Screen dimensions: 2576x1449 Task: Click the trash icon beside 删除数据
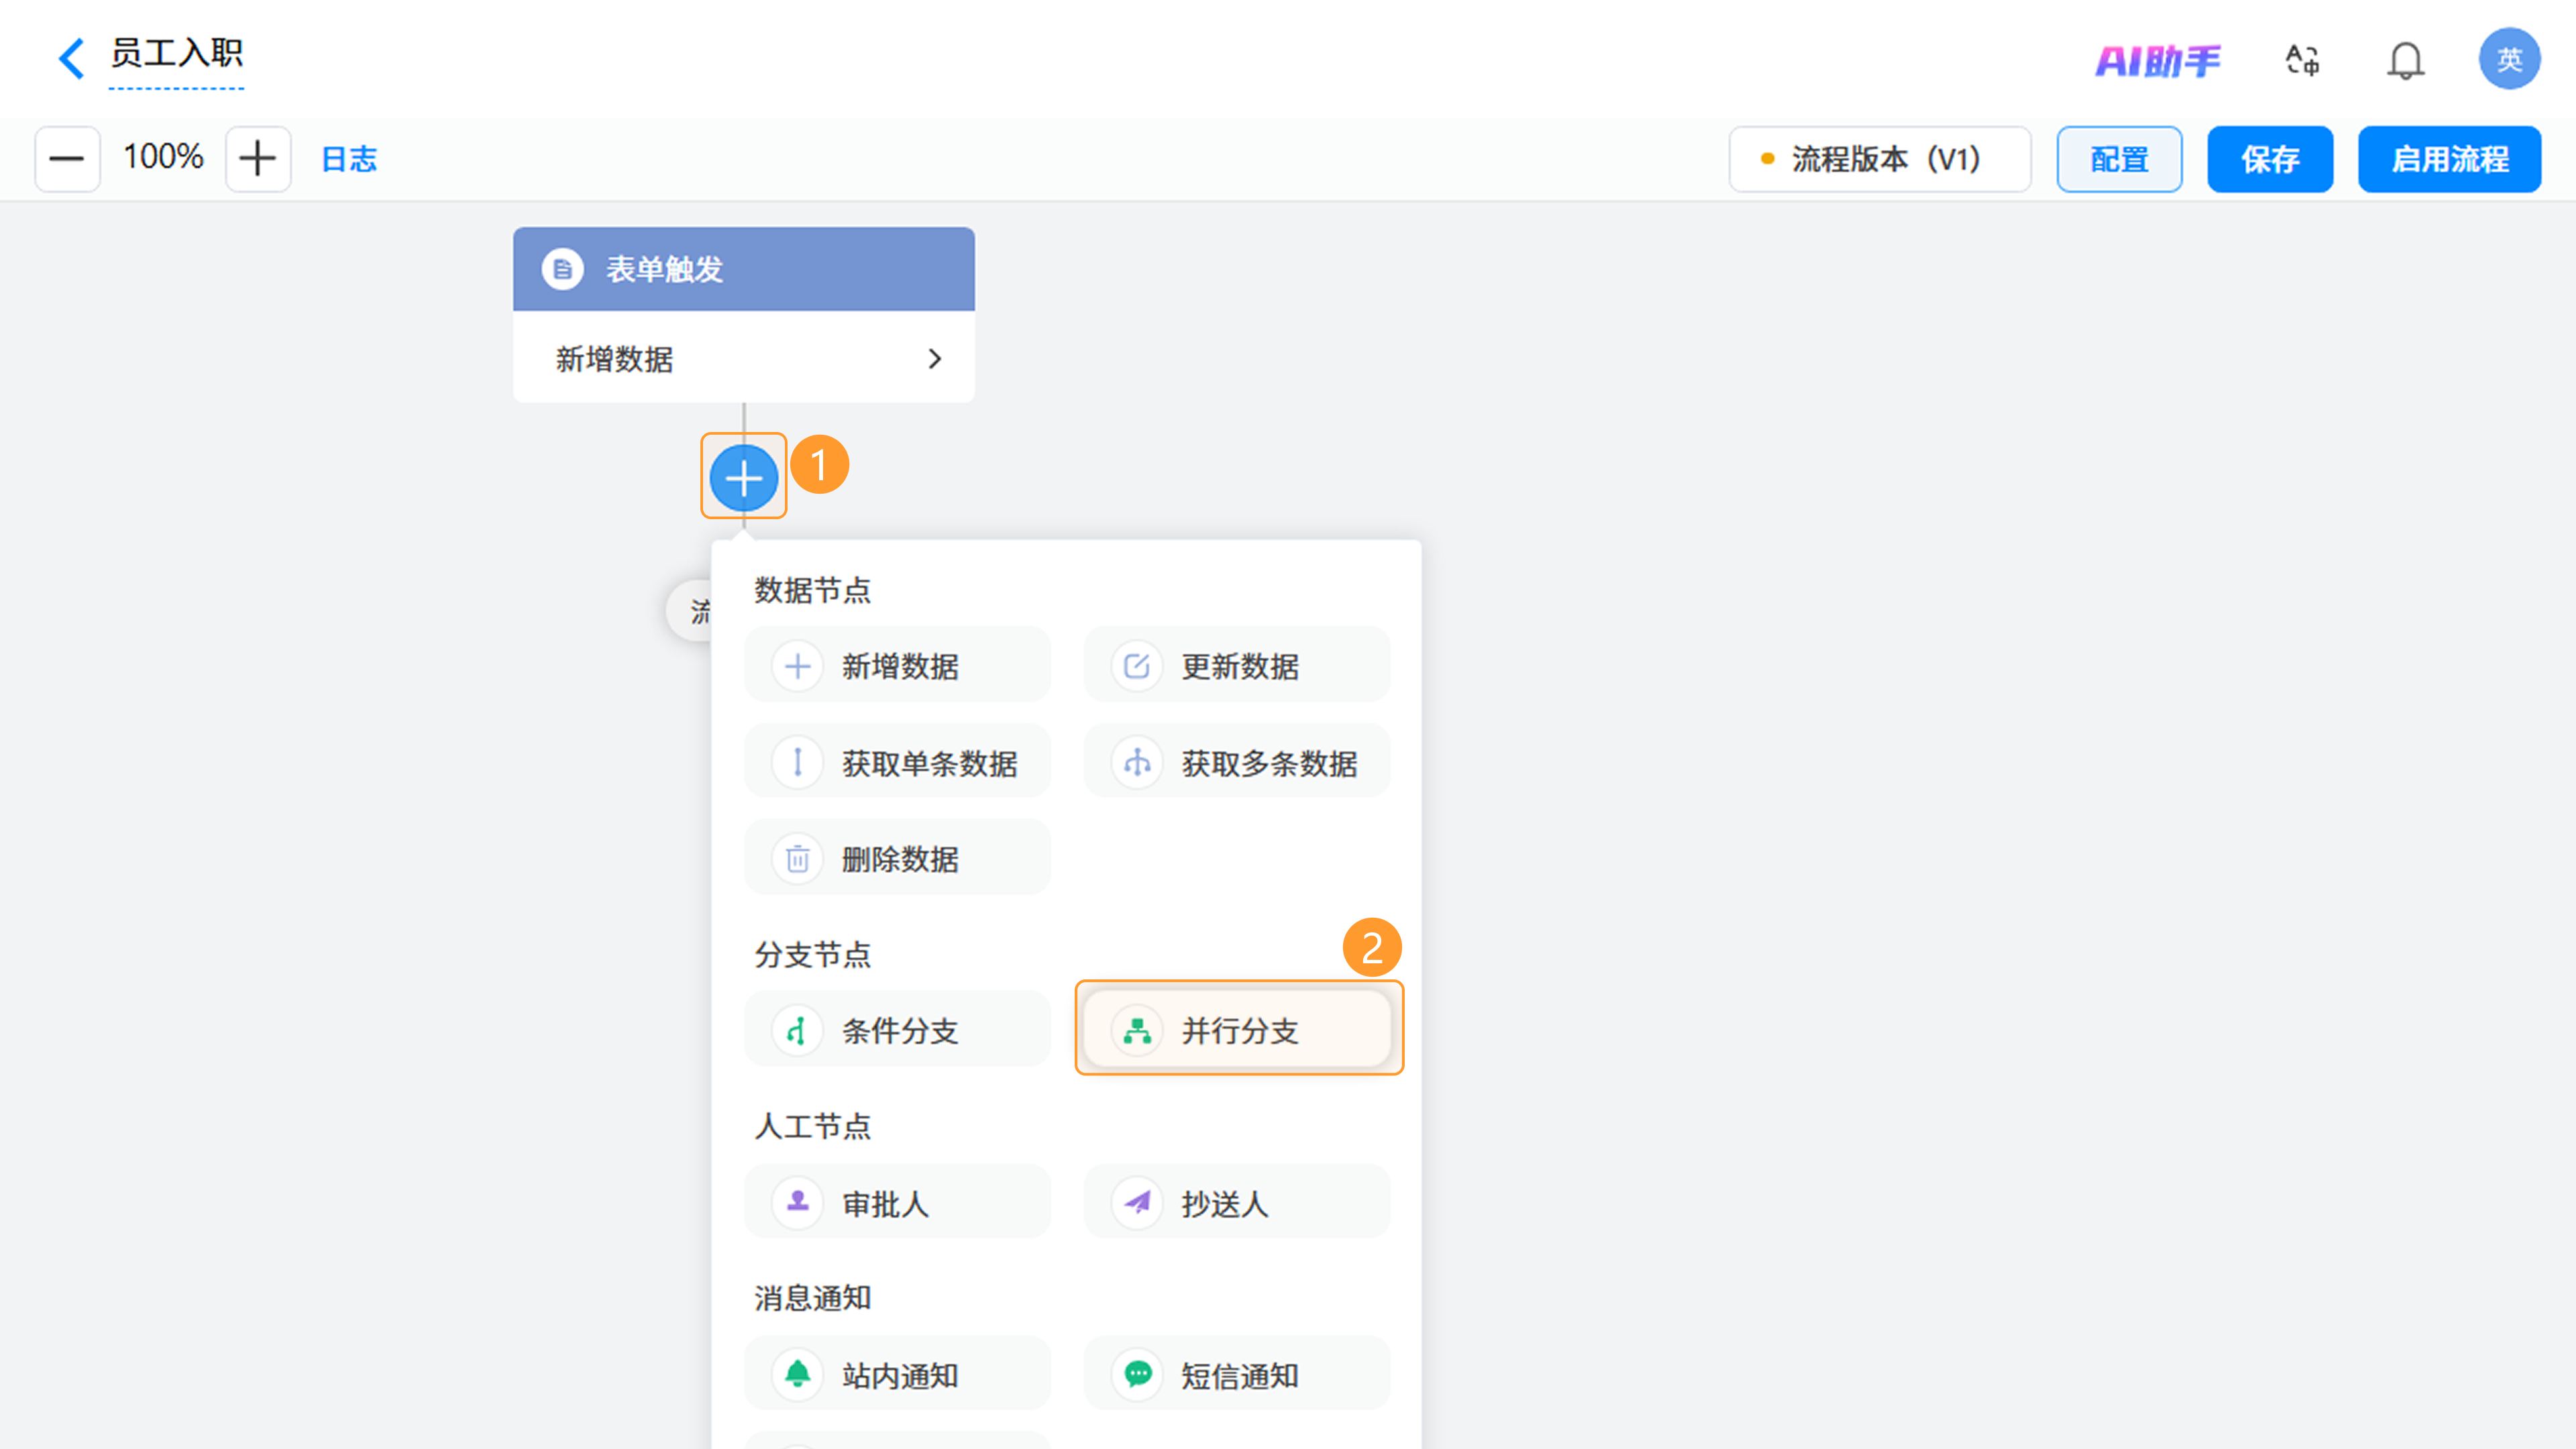click(x=797, y=858)
